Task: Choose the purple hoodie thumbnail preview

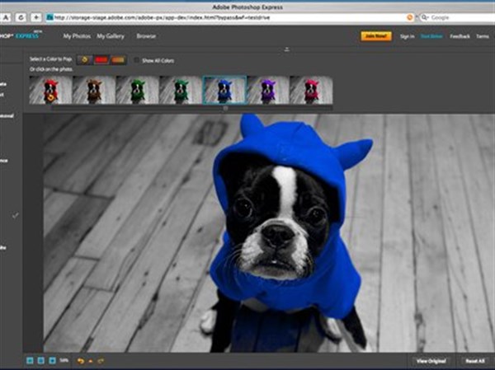Action: pos(268,89)
